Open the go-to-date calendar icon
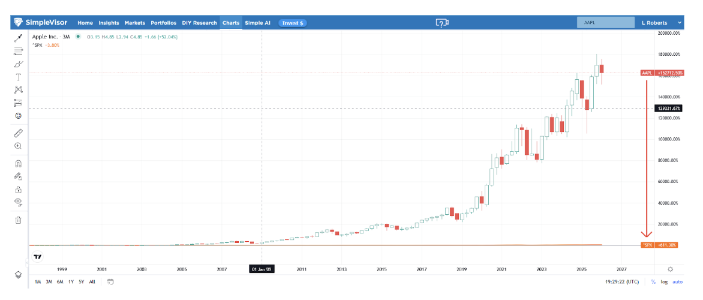Image resolution: width=703 pixels, height=300 pixels. pos(110,281)
